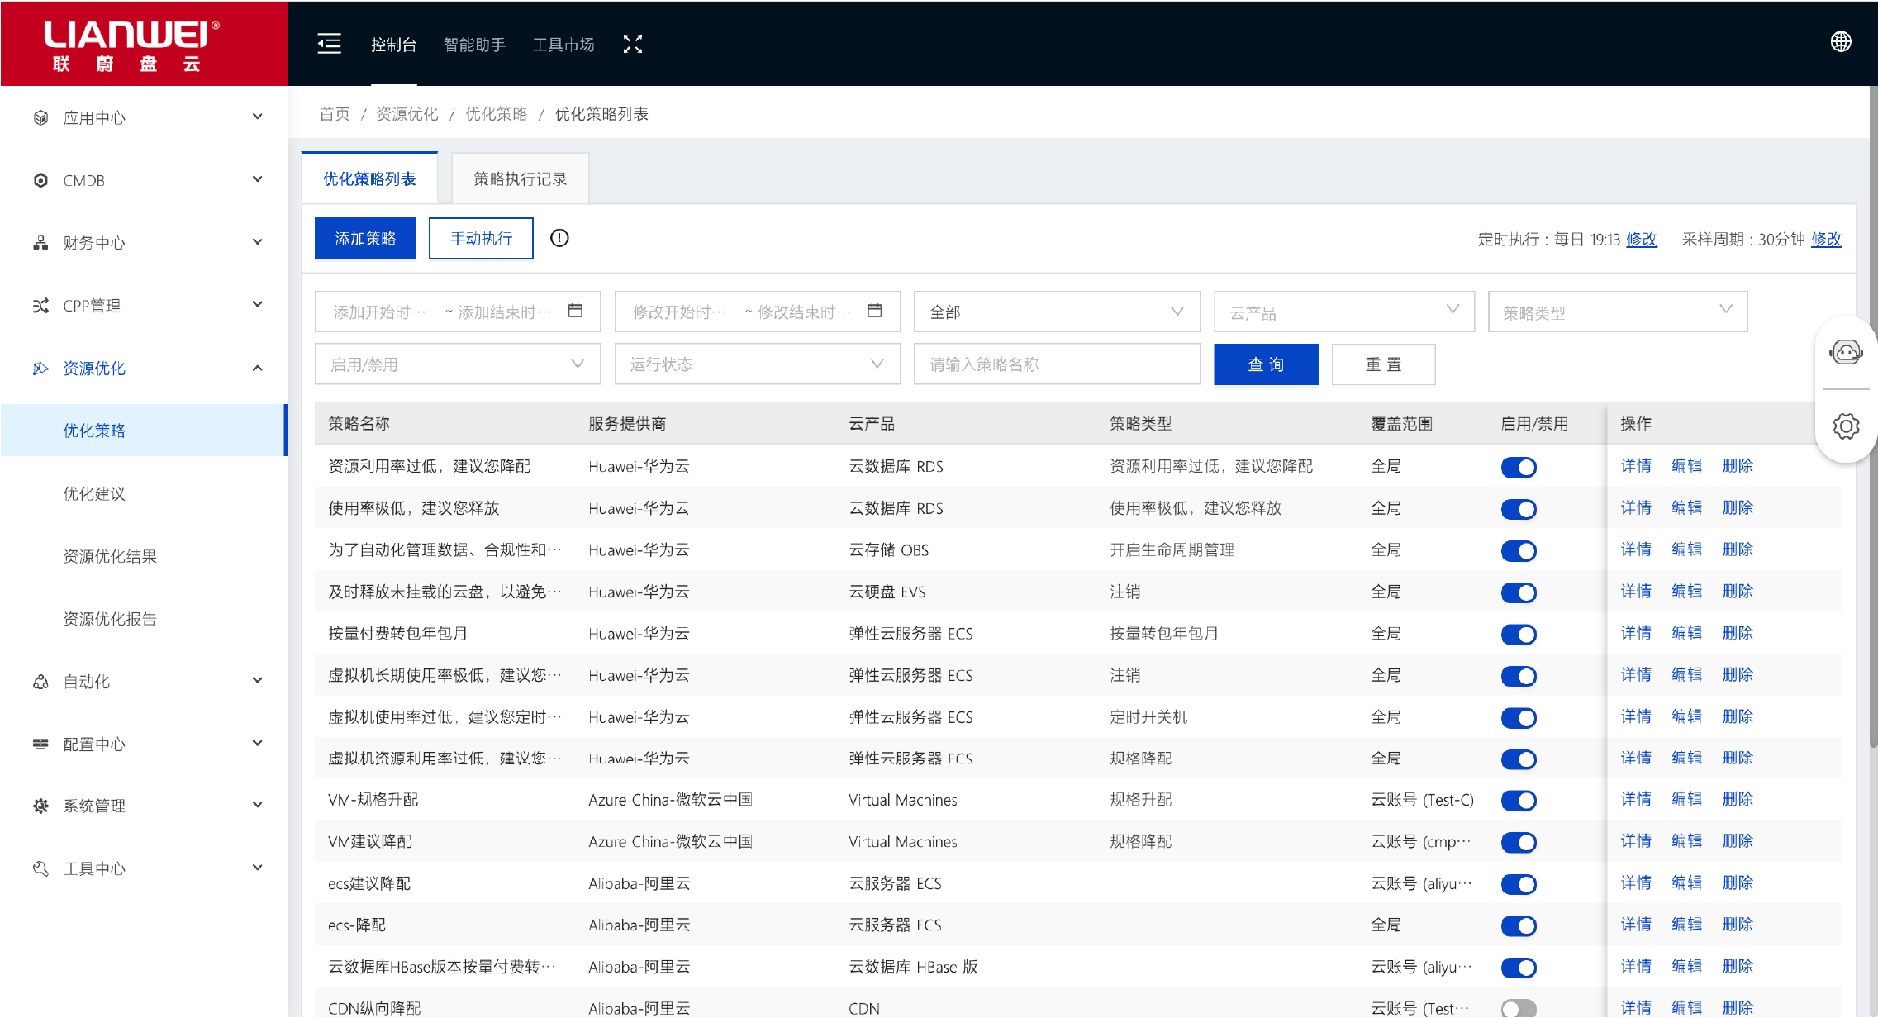
Task: Enable the CDN纵向降配 policy switch
Action: click(x=1519, y=1008)
